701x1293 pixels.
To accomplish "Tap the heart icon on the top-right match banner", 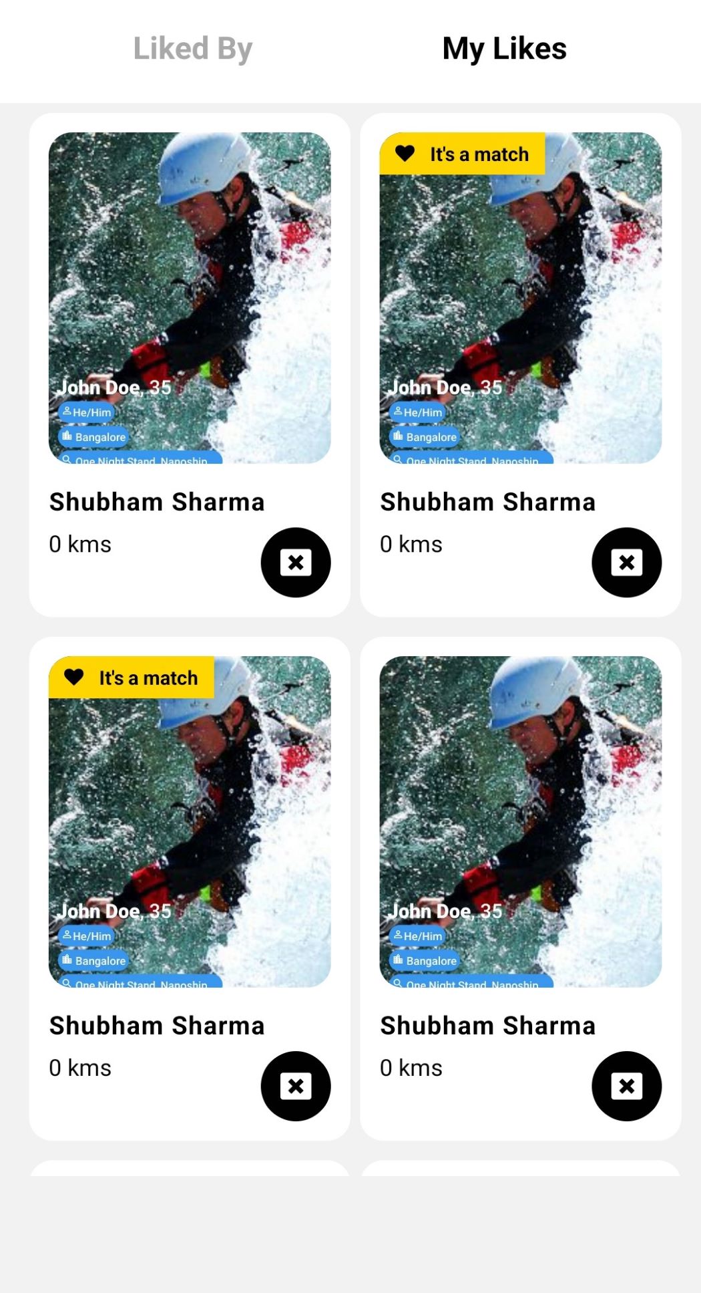I will tap(405, 154).
